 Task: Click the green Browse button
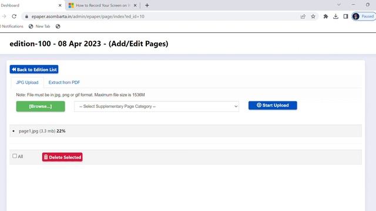[x=41, y=106]
